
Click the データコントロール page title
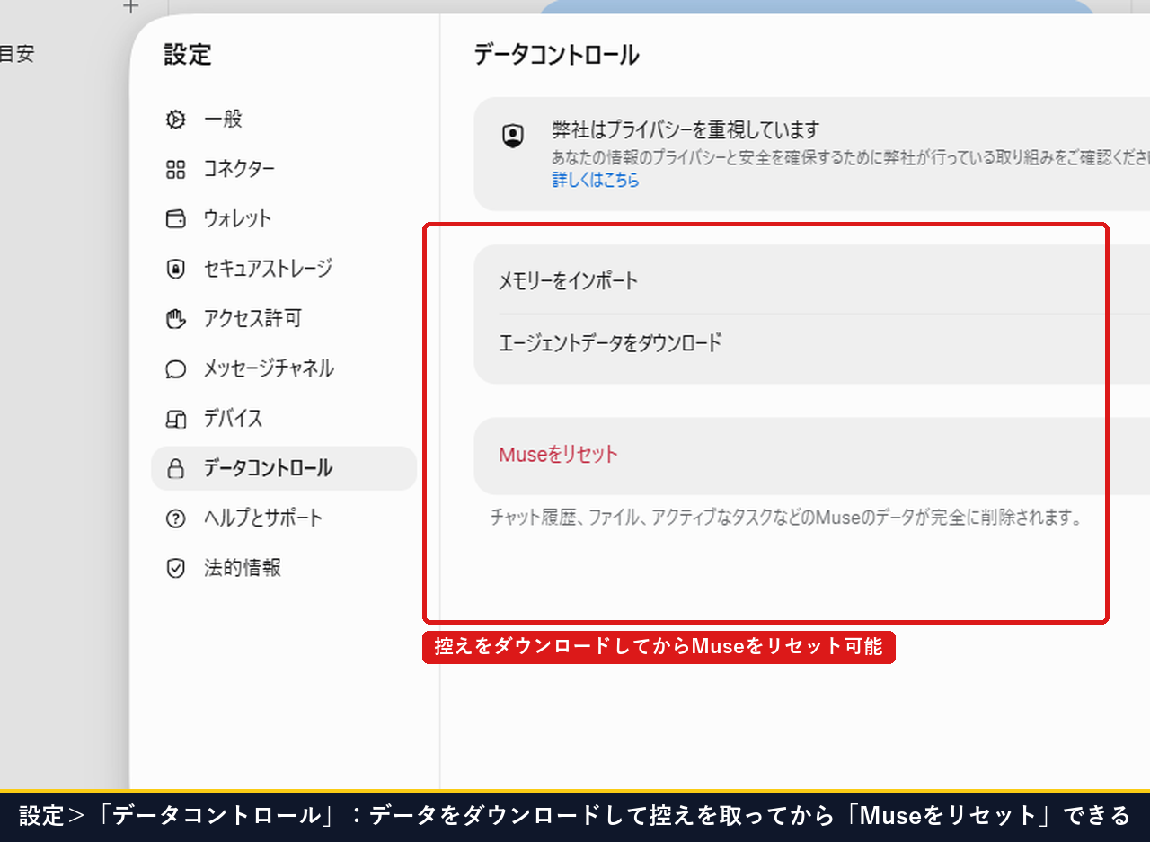(556, 56)
